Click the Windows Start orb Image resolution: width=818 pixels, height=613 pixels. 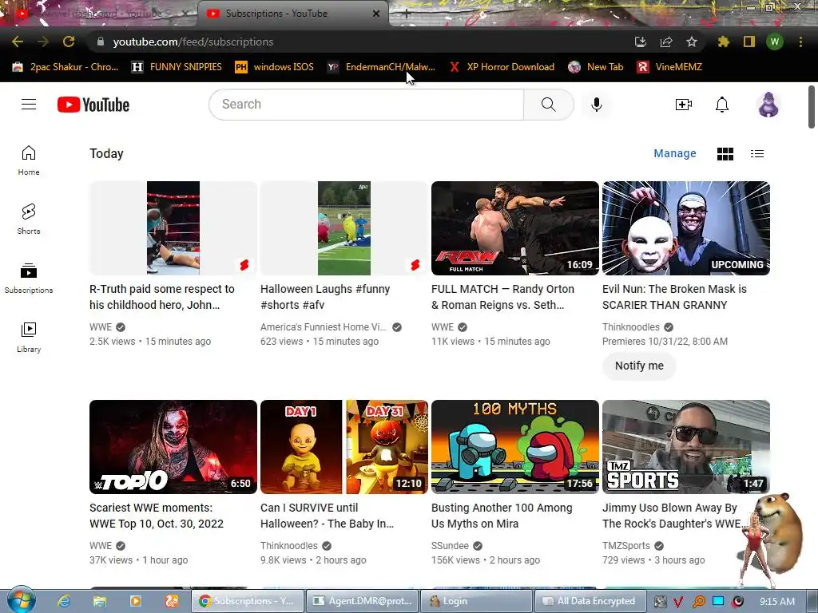coord(22,600)
